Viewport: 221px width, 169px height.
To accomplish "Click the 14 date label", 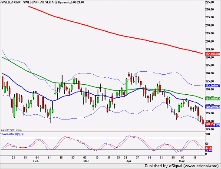I will [x=149, y=158].
